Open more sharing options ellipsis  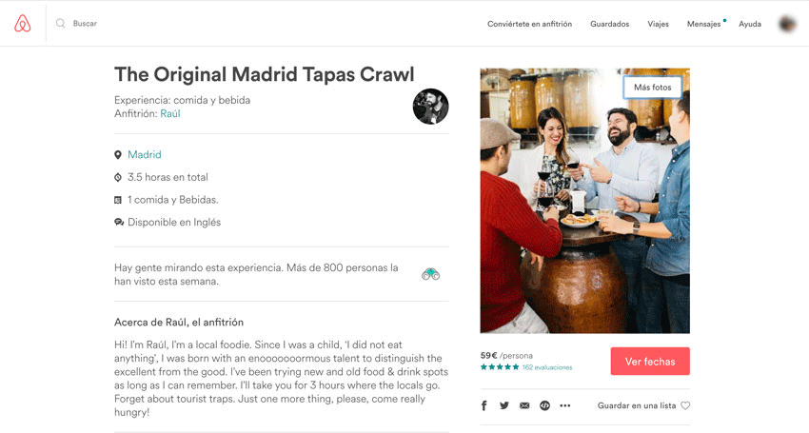(565, 405)
